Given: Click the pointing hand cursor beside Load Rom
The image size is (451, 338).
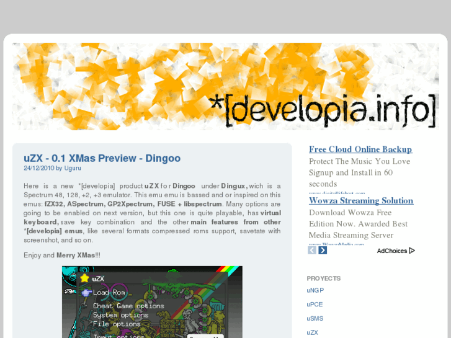Looking at the screenshot, I should tap(86, 292).
